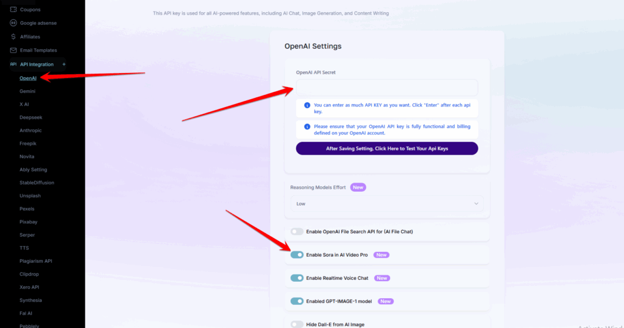Select Anthropic in the sidebar
This screenshot has height=328, width=624.
pyautogui.click(x=30, y=130)
